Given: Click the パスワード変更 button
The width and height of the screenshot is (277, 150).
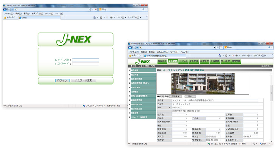Looking at the screenshot, I should (x=84, y=80).
